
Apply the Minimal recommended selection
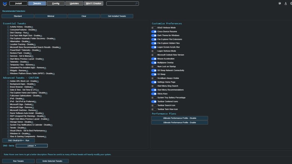[x=51, y=16]
